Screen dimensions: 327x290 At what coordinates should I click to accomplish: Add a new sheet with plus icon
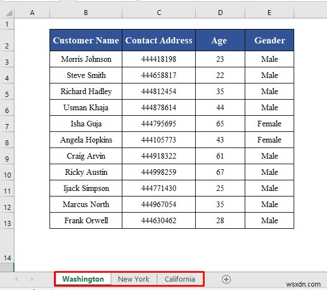point(226,279)
